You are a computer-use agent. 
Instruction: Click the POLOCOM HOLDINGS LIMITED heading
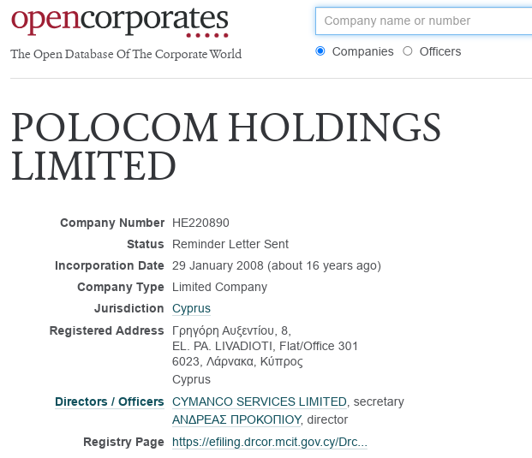point(226,146)
